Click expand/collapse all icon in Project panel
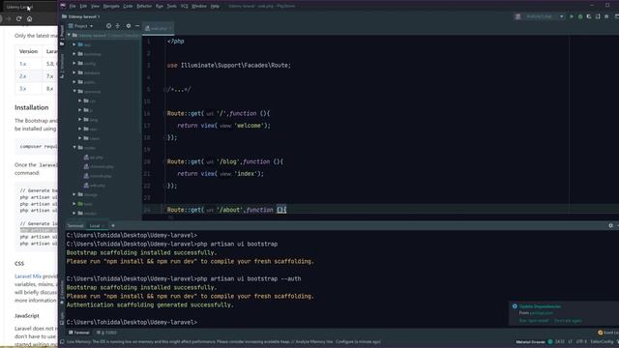The height and width of the screenshot is (348, 619). 118,26
